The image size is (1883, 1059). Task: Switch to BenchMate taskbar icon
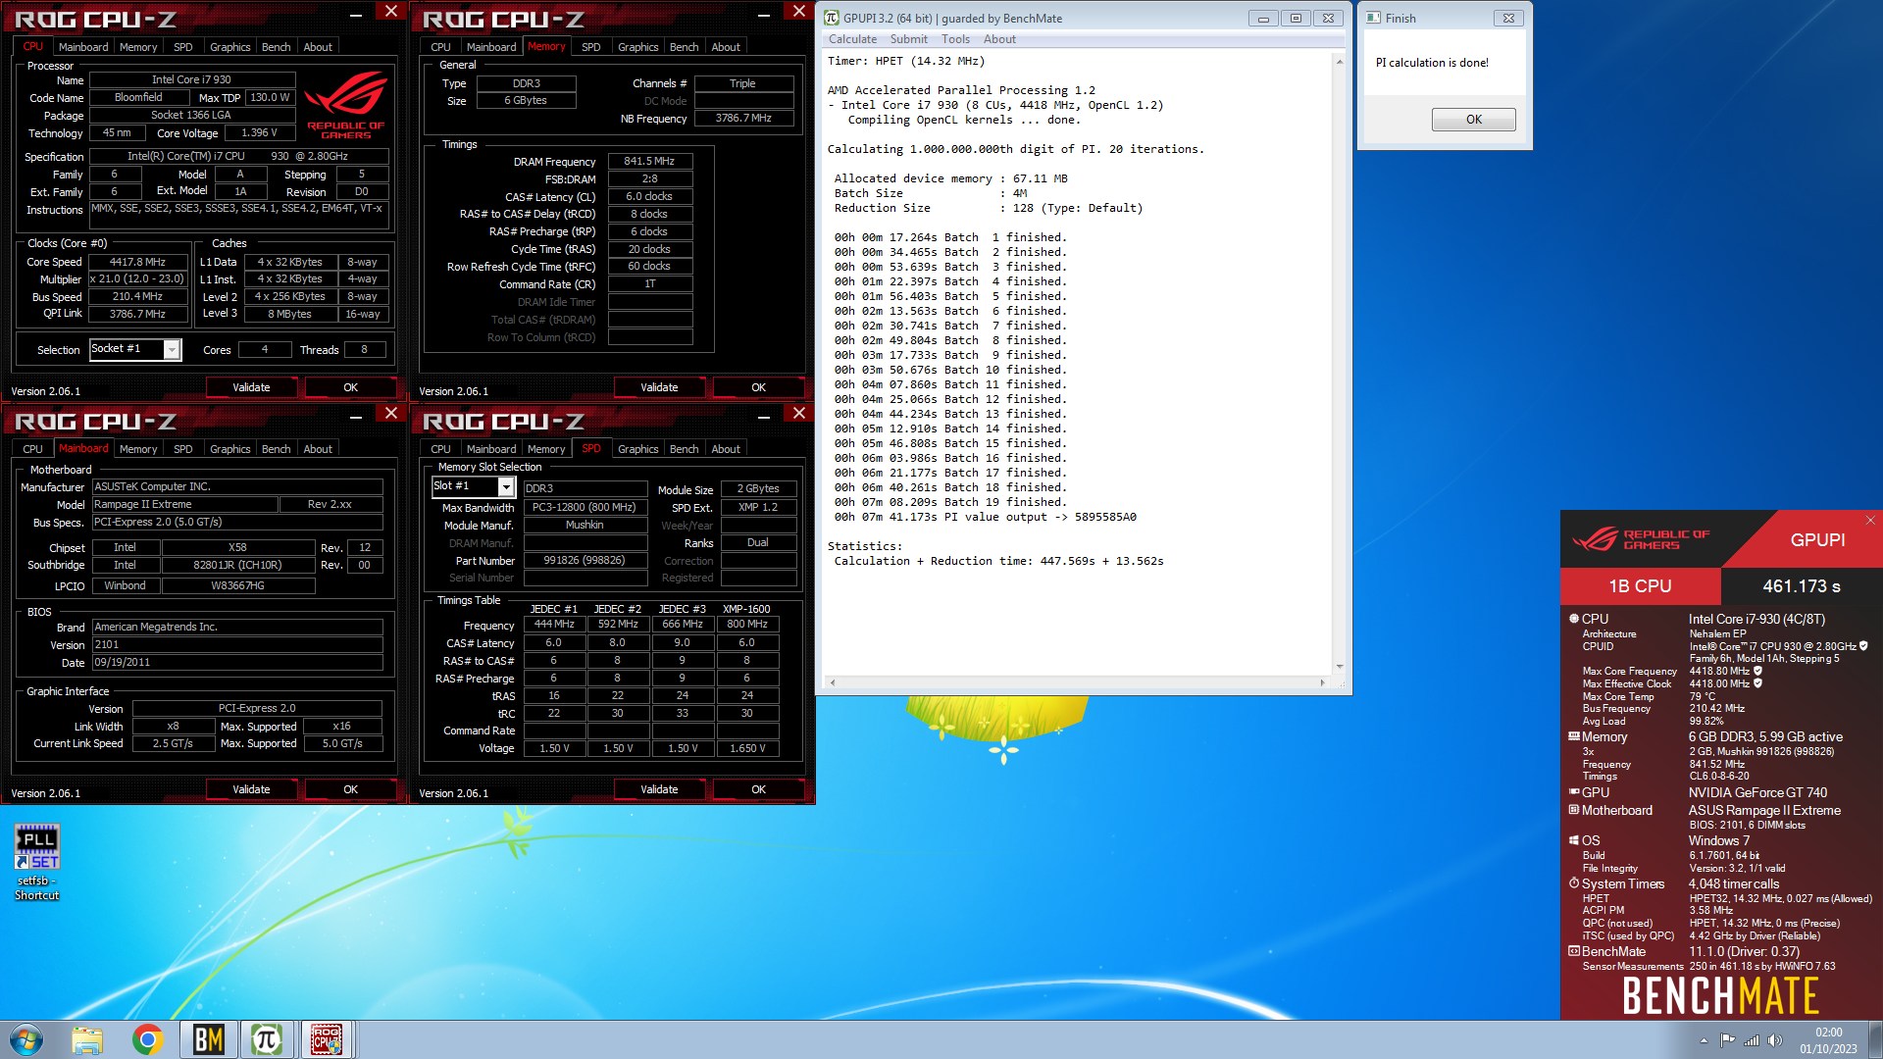pos(208,1039)
